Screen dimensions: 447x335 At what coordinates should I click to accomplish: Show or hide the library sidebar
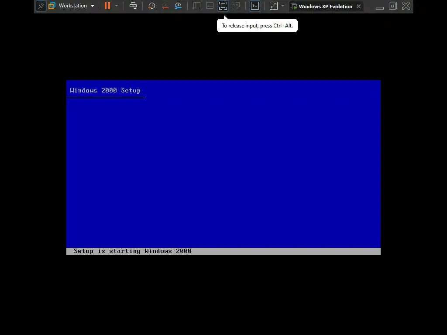[x=197, y=6]
